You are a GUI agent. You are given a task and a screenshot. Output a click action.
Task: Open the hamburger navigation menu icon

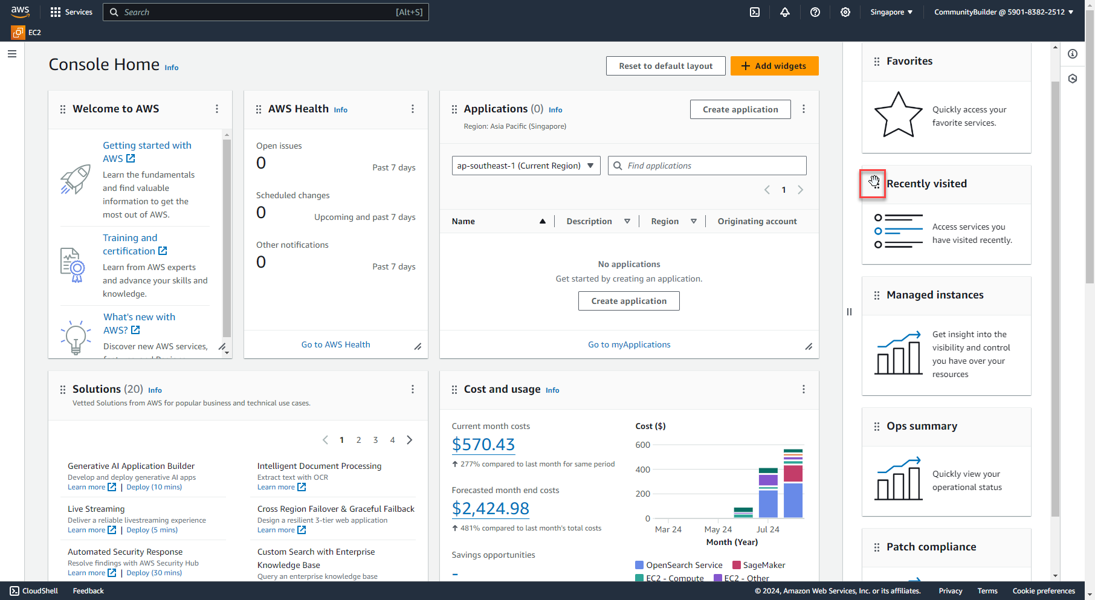tap(11, 53)
